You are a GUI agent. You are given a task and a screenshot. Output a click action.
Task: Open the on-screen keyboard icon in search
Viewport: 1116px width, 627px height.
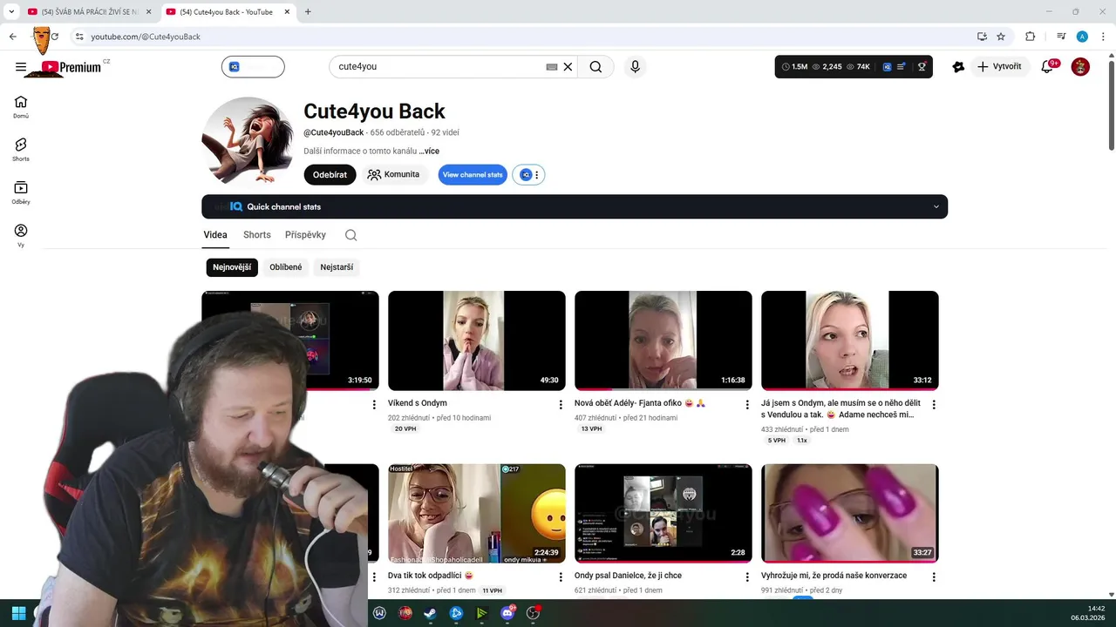552,67
